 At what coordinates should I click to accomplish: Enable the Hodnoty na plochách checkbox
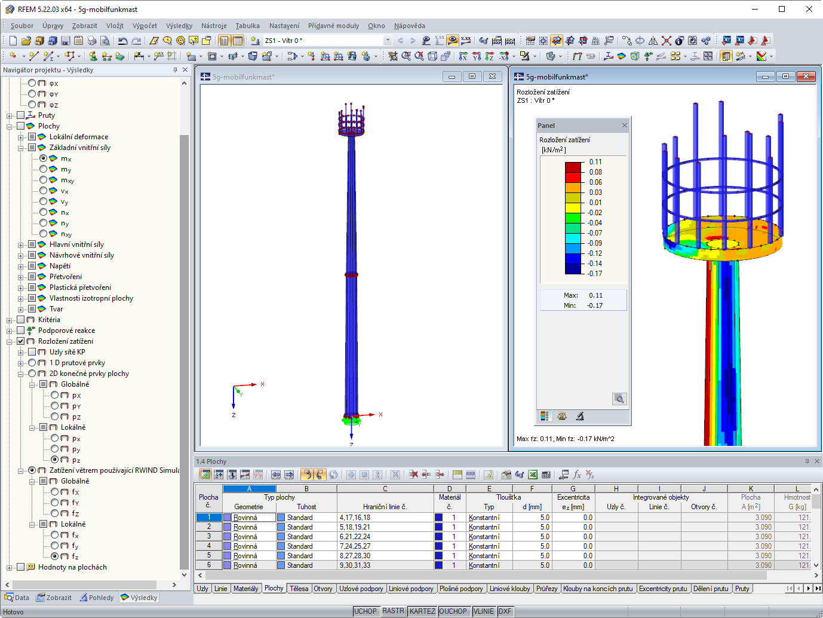(x=21, y=567)
